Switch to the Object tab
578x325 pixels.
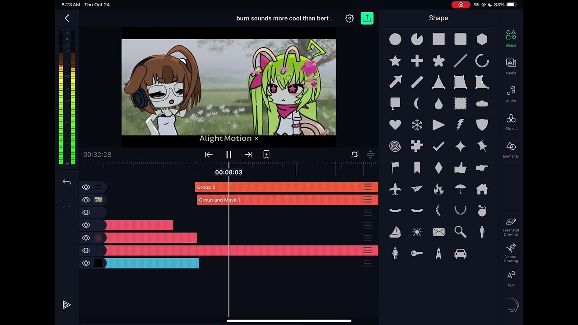(511, 121)
